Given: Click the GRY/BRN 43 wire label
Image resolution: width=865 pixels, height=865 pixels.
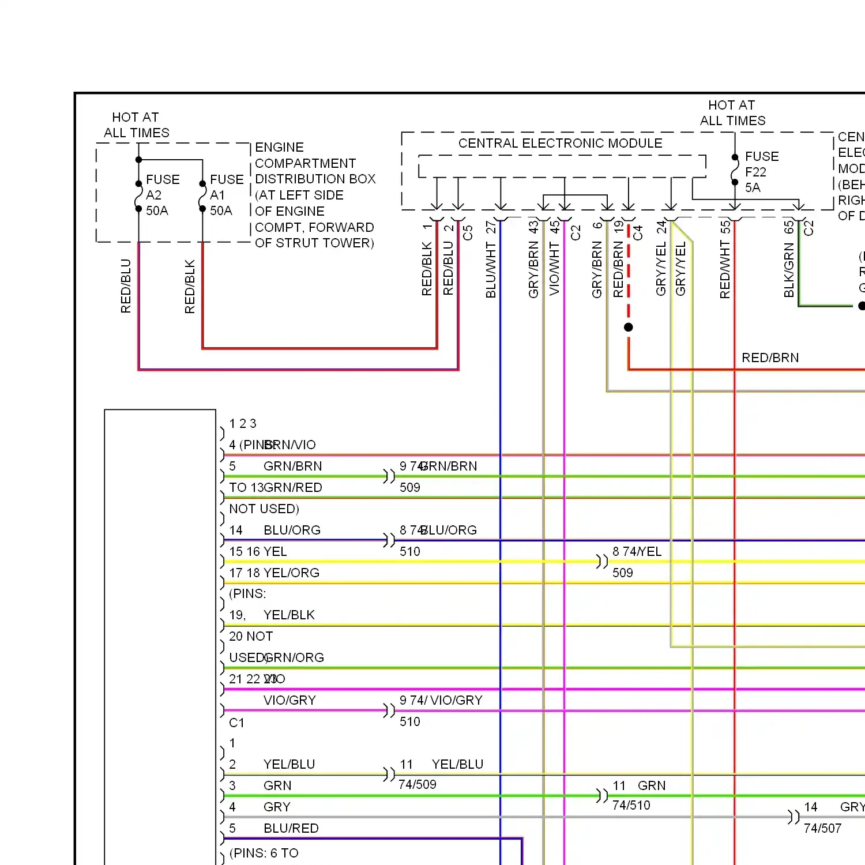Looking at the screenshot, I should tap(533, 259).
